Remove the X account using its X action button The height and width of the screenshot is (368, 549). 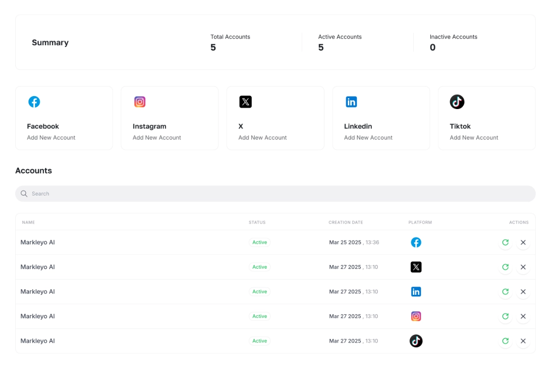(x=523, y=267)
